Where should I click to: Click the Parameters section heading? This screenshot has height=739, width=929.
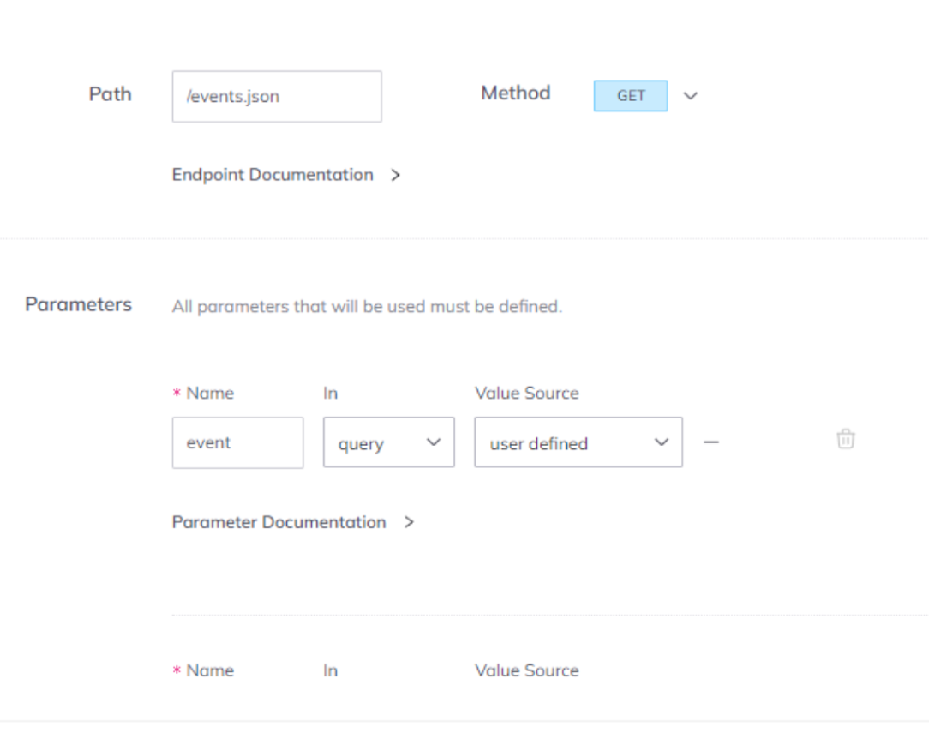pos(78,304)
